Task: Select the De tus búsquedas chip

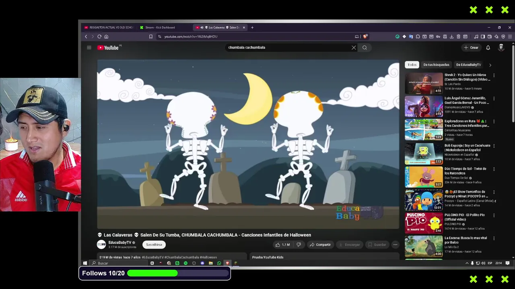Action: pyautogui.click(x=436, y=65)
